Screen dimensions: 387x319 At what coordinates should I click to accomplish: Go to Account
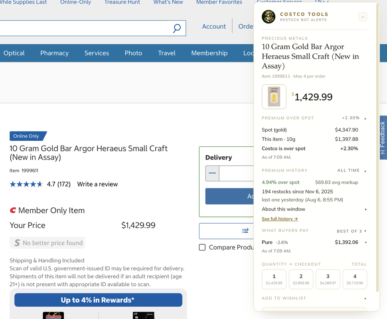(214, 26)
